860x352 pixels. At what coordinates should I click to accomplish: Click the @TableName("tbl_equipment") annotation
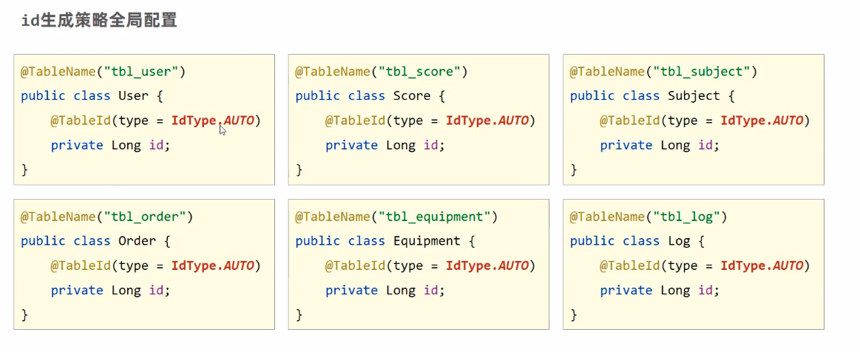click(x=396, y=217)
